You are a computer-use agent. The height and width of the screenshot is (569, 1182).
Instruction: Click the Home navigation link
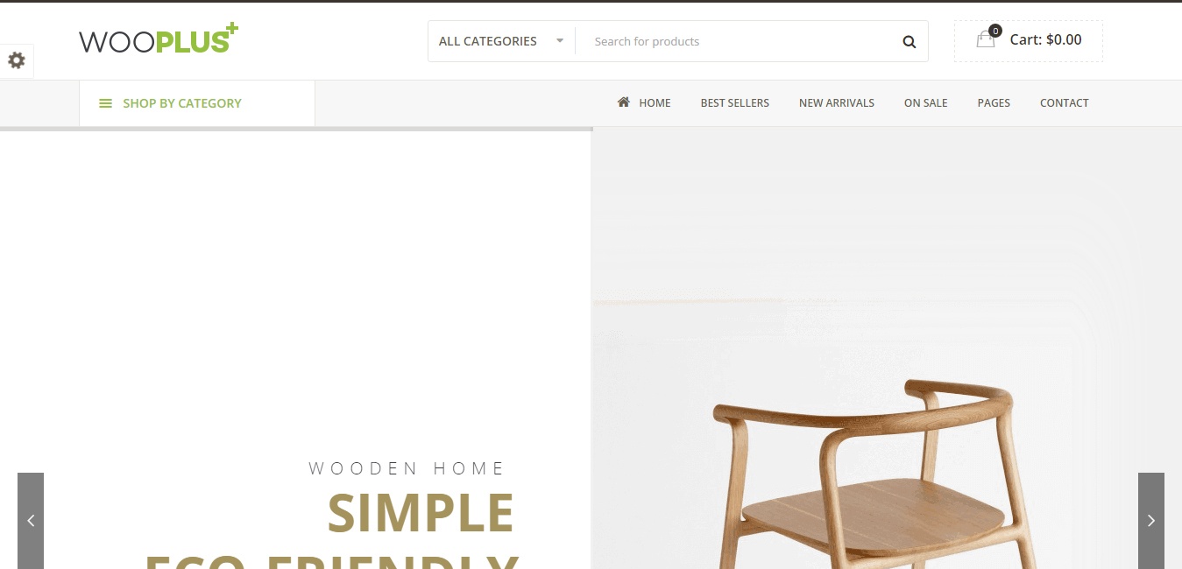pos(655,103)
